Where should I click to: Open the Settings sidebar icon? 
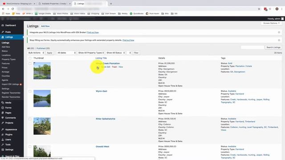point(3,150)
